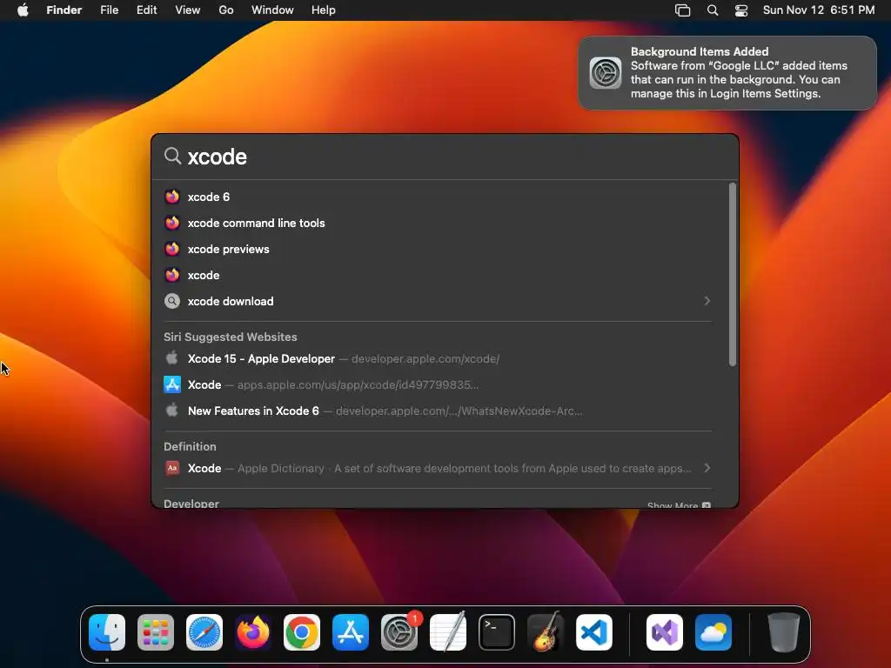Open the File menu

(x=109, y=10)
